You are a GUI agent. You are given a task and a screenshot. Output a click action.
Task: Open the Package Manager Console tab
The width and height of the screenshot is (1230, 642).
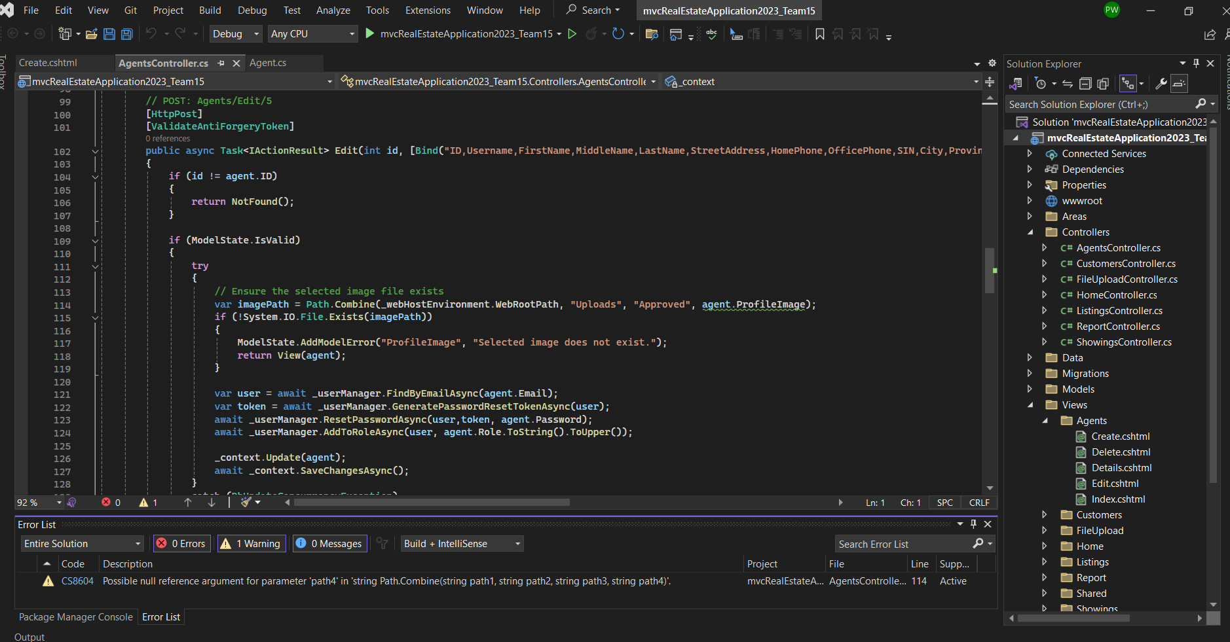click(75, 617)
